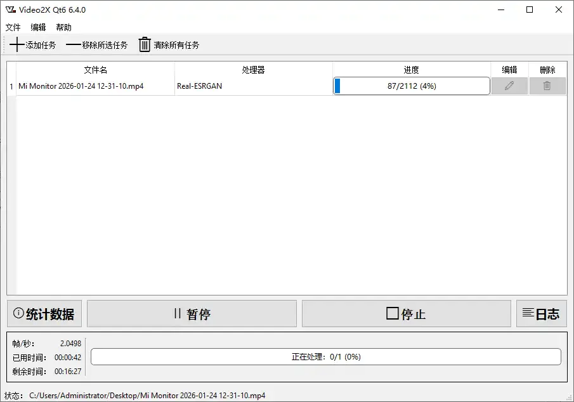Click the Add Task plus icon
574x402 pixels.
16,44
